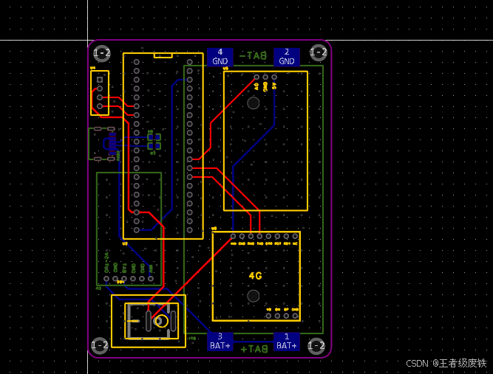Select the top-right 1-2 mounting hole
Image resolution: width=493 pixels, height=374 pixels.
pos(318,52)
